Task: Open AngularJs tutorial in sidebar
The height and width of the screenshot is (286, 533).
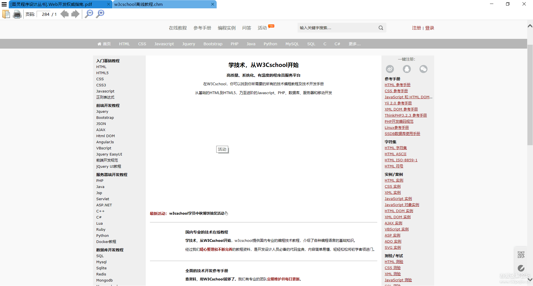Action: pos(105,142)
